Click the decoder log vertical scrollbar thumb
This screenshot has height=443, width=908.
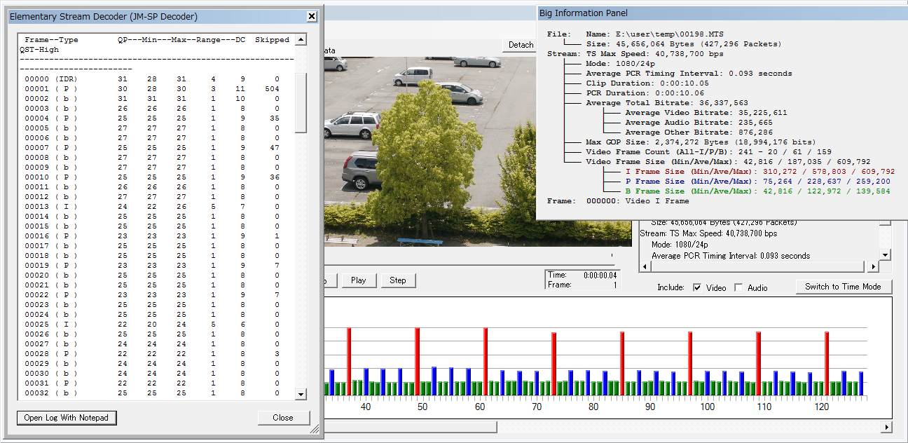[x=301, y=102]
